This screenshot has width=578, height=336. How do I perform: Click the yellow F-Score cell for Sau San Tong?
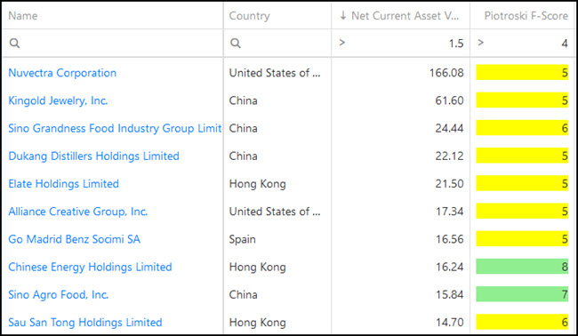(522, 322)
